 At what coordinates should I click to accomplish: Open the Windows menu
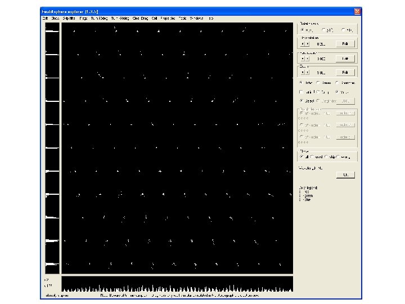(x=196, y=19)
